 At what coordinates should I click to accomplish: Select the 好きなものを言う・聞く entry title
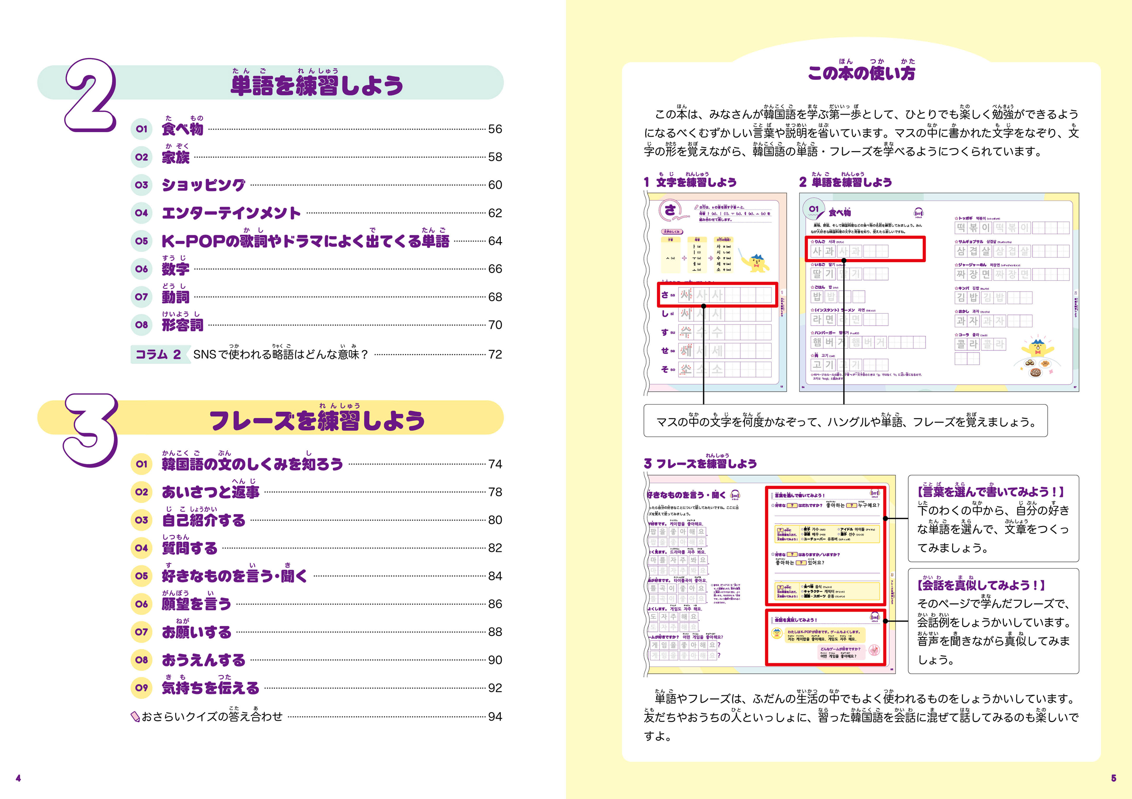click(x=235, y=576)
